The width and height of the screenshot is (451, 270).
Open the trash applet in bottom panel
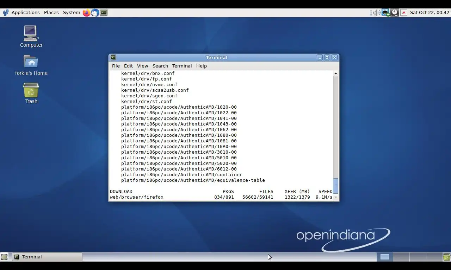pyautogui.click(x=446, y=257)
